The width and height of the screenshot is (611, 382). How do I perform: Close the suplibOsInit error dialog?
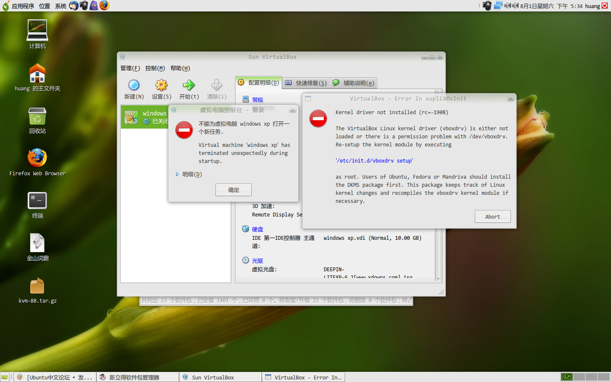pyautogui.click(x=511, y=98)
